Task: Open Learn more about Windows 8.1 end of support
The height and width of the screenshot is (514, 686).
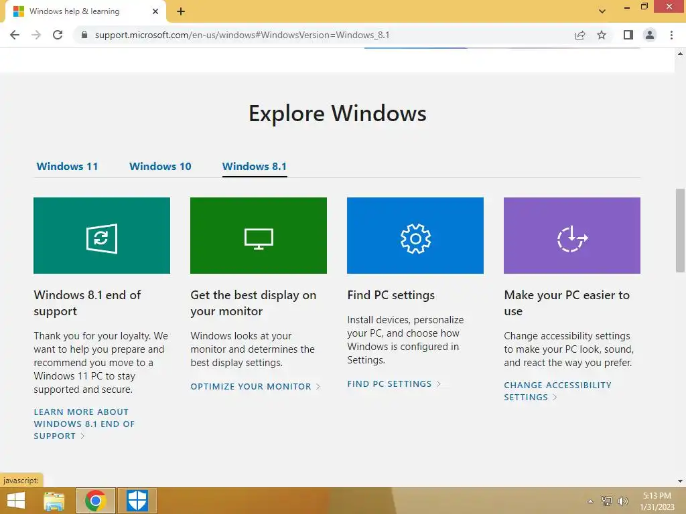Action: pyautogui.click(x=84, y=424)
